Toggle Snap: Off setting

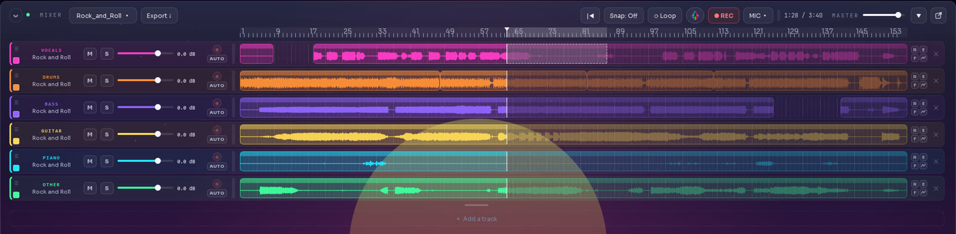(x=623, y=16)
